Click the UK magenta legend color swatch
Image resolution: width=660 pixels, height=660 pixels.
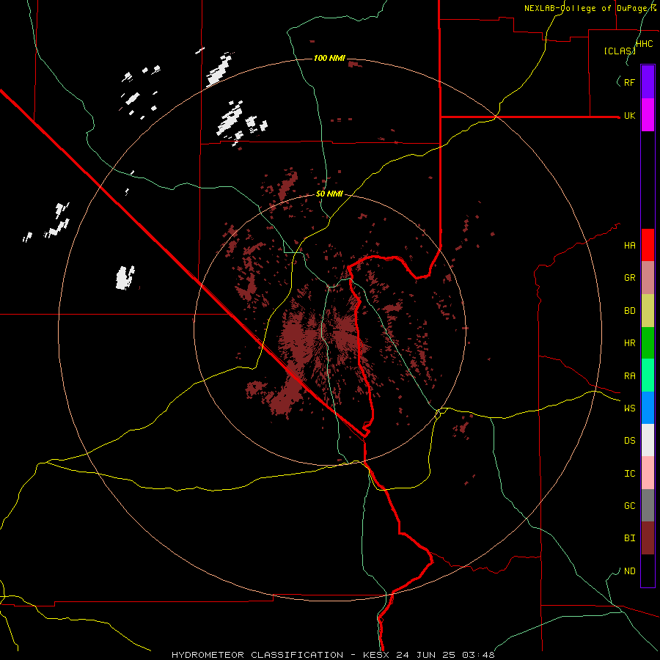[x=648, y=115]
